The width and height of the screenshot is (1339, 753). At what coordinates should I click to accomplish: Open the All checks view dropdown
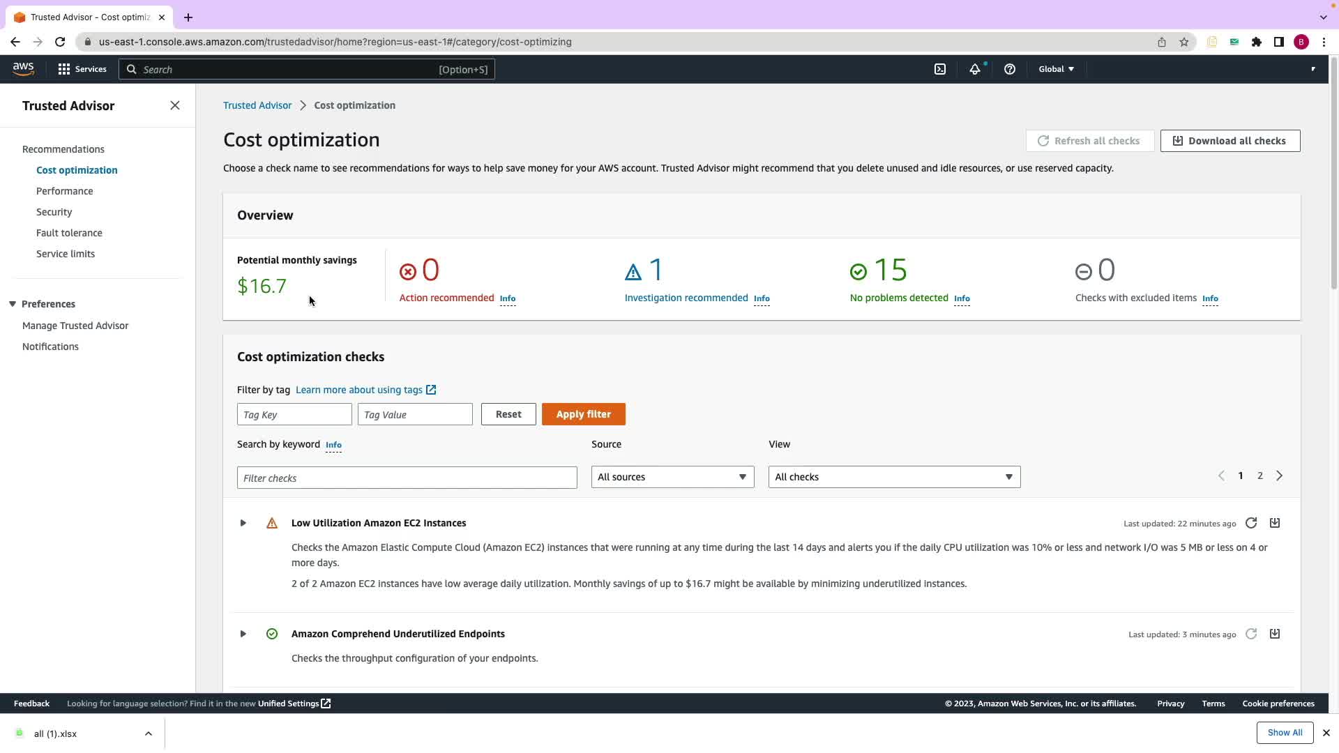point(894,477)
